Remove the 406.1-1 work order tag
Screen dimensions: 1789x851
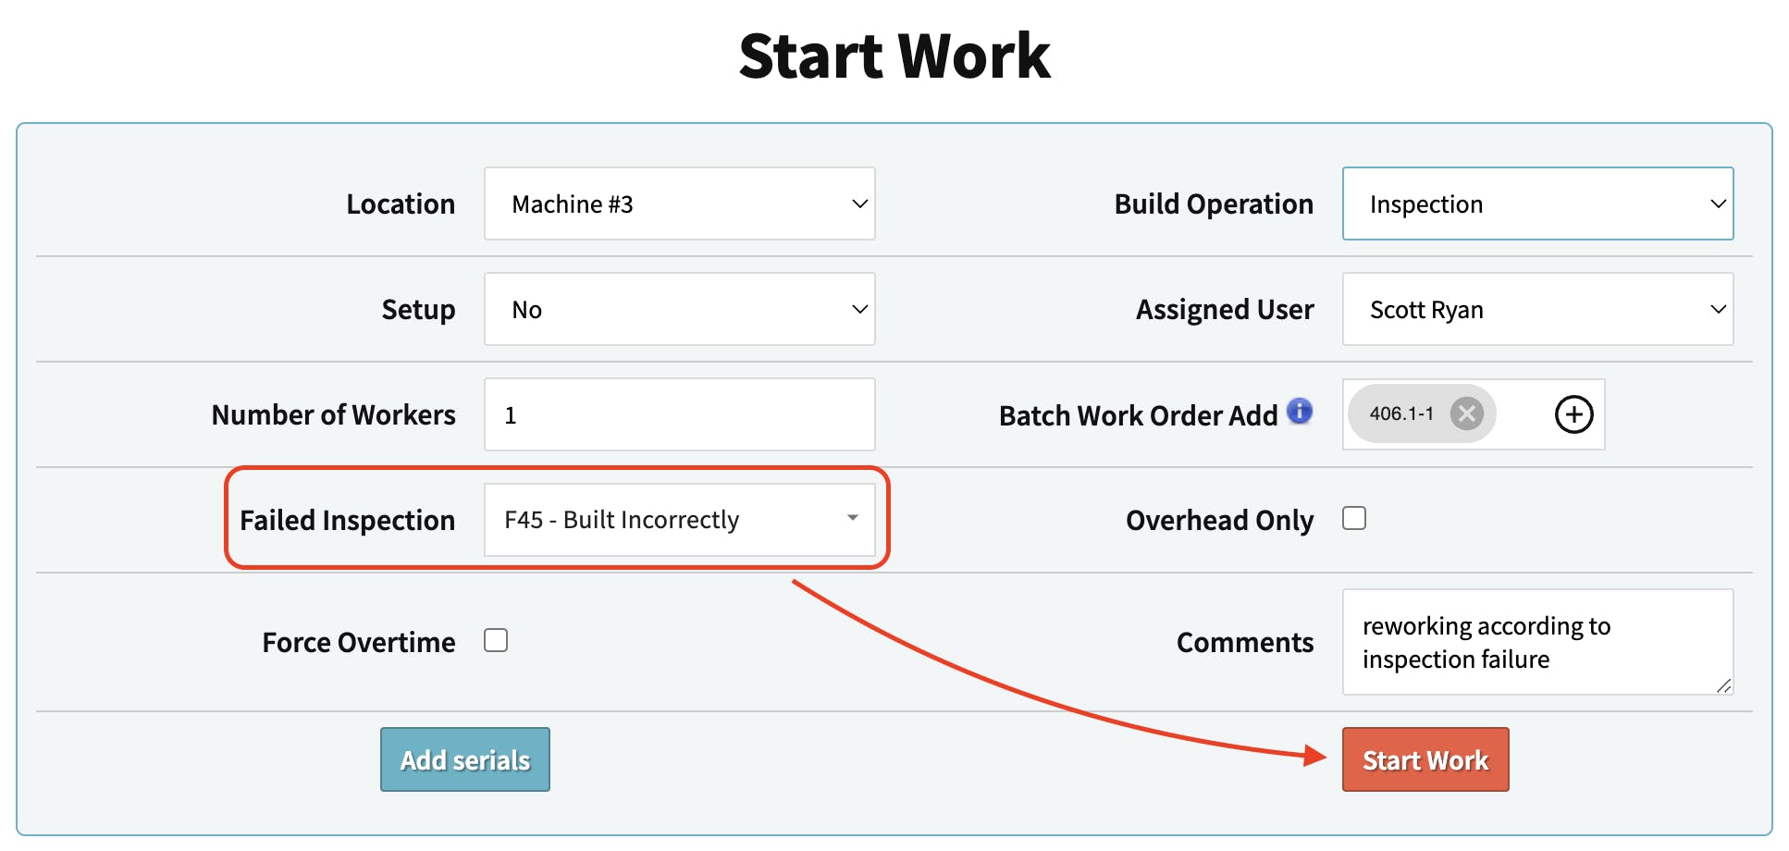coord(1466,413)
